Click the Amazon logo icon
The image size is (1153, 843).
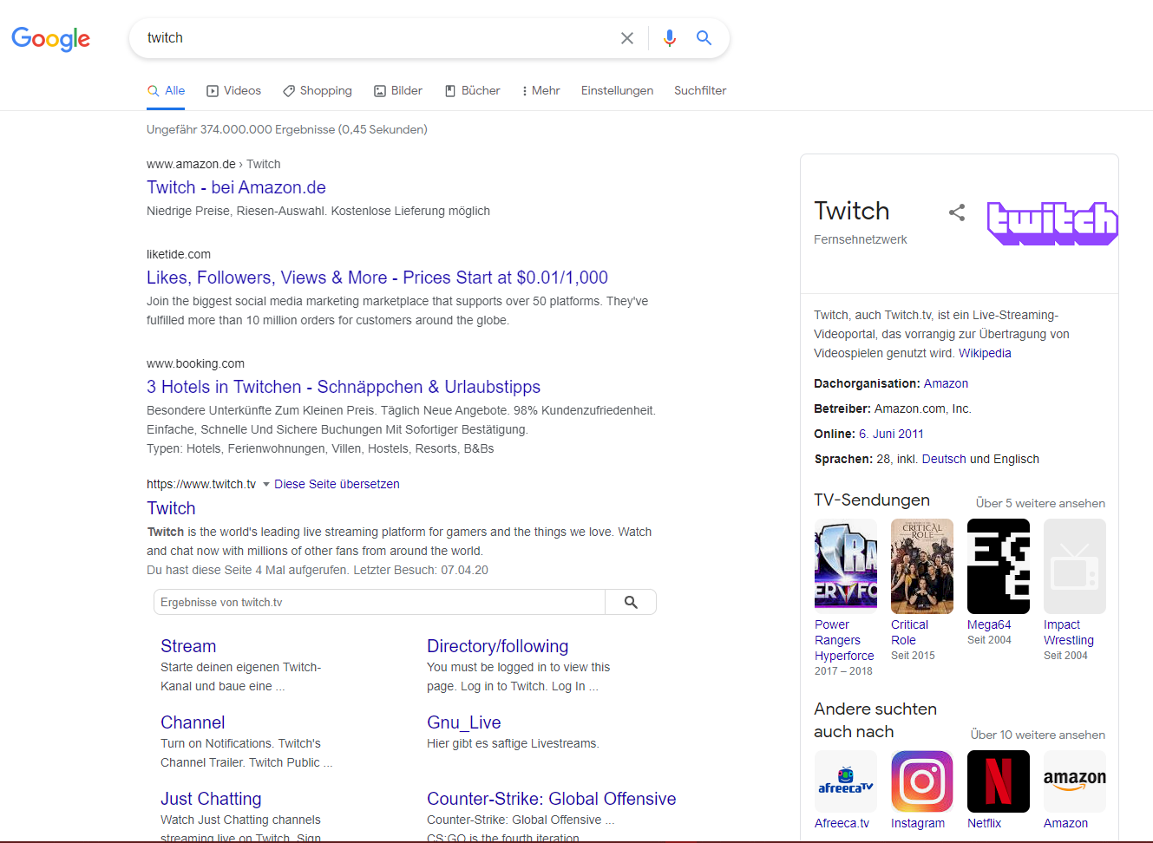coord(1075,781)
